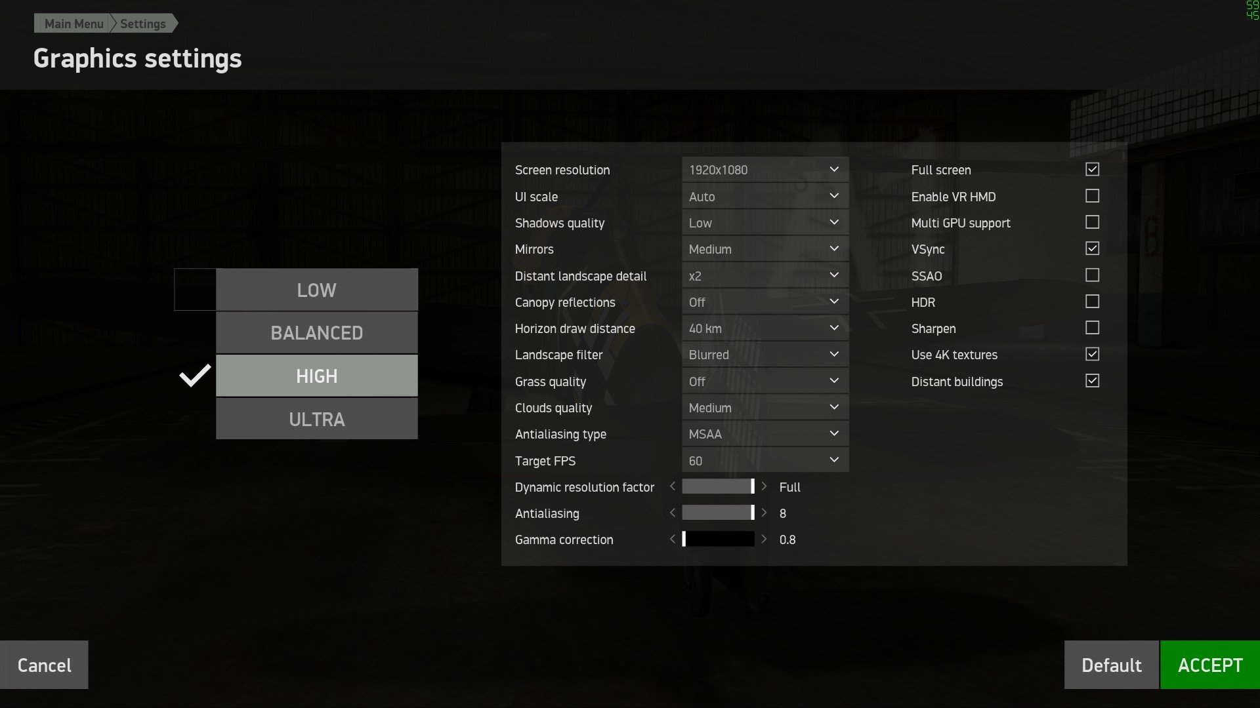
Task: Go to Main Menu breadcrumb
Action: [73, 24]
